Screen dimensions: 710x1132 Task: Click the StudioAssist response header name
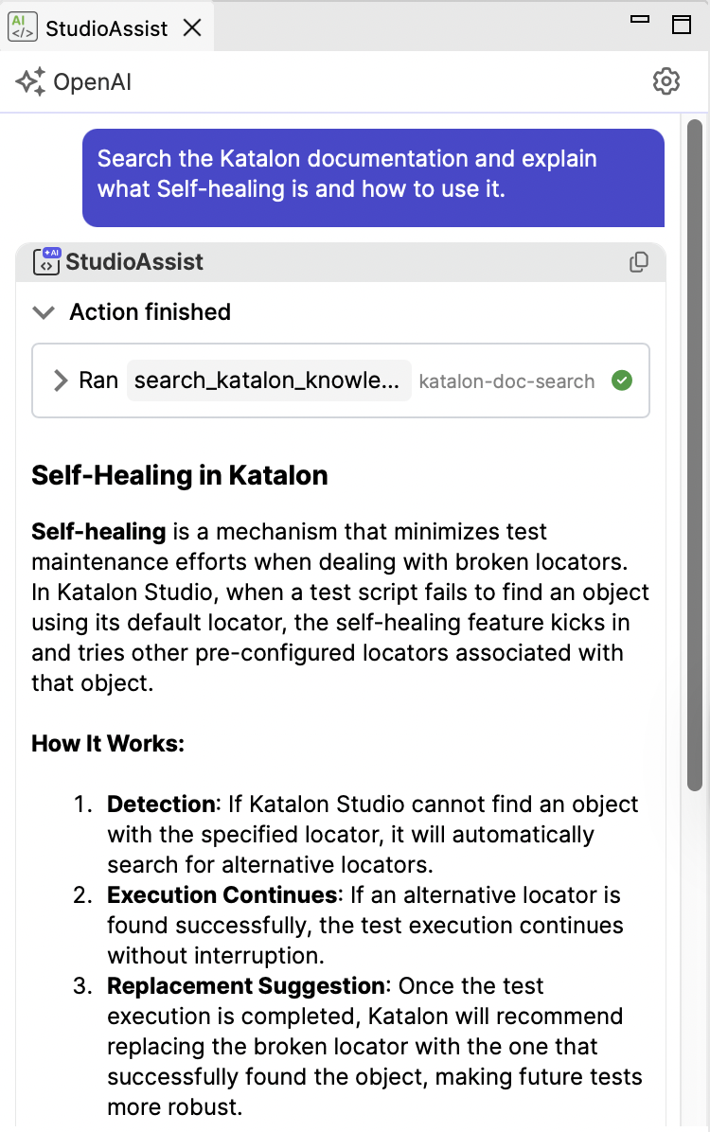pyautogui.click(x=134, y=261)
